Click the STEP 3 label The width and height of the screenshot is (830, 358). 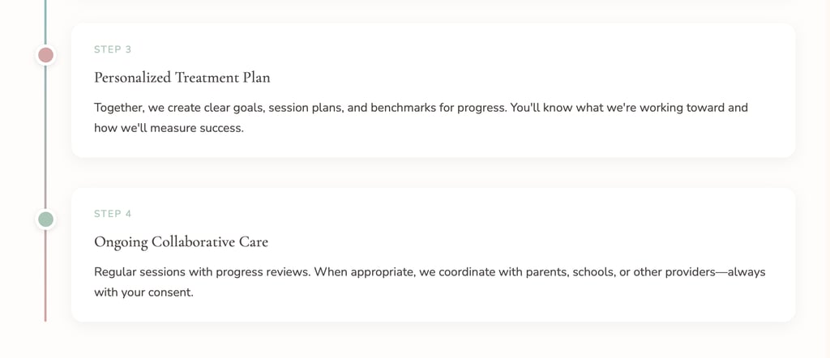(x=113, y=49)
